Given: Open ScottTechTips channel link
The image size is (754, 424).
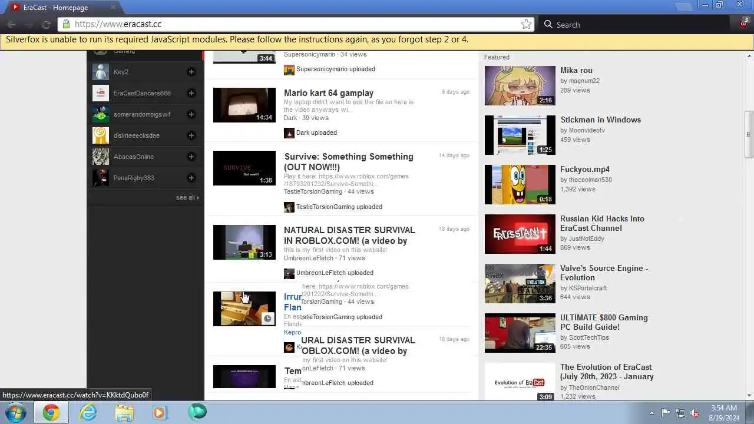Looking at the screenshot, I should [x=588, y=337].
